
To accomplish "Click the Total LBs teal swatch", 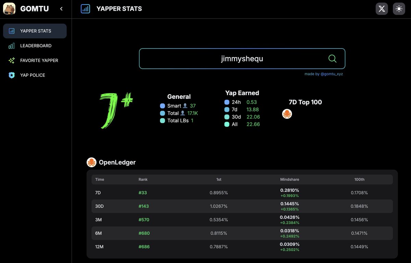I will point(162,121).
